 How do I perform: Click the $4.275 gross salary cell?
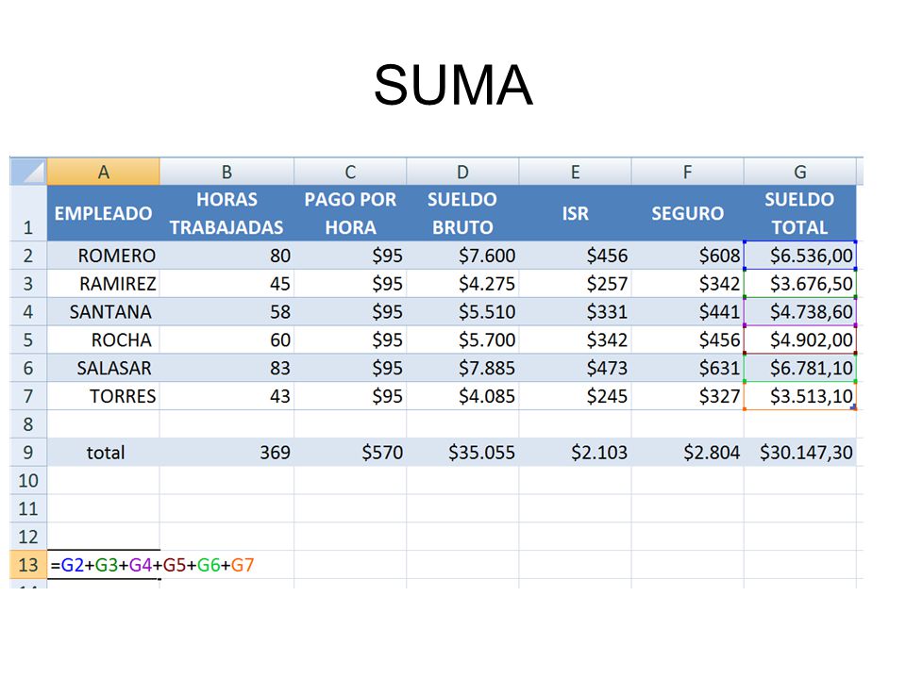[462, 284]
